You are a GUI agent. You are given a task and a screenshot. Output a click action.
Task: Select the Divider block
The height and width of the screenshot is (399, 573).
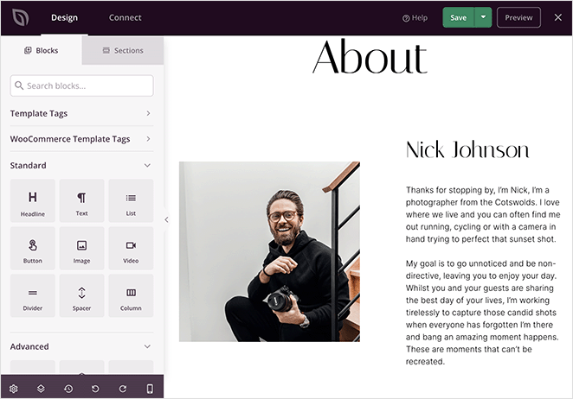33,296
